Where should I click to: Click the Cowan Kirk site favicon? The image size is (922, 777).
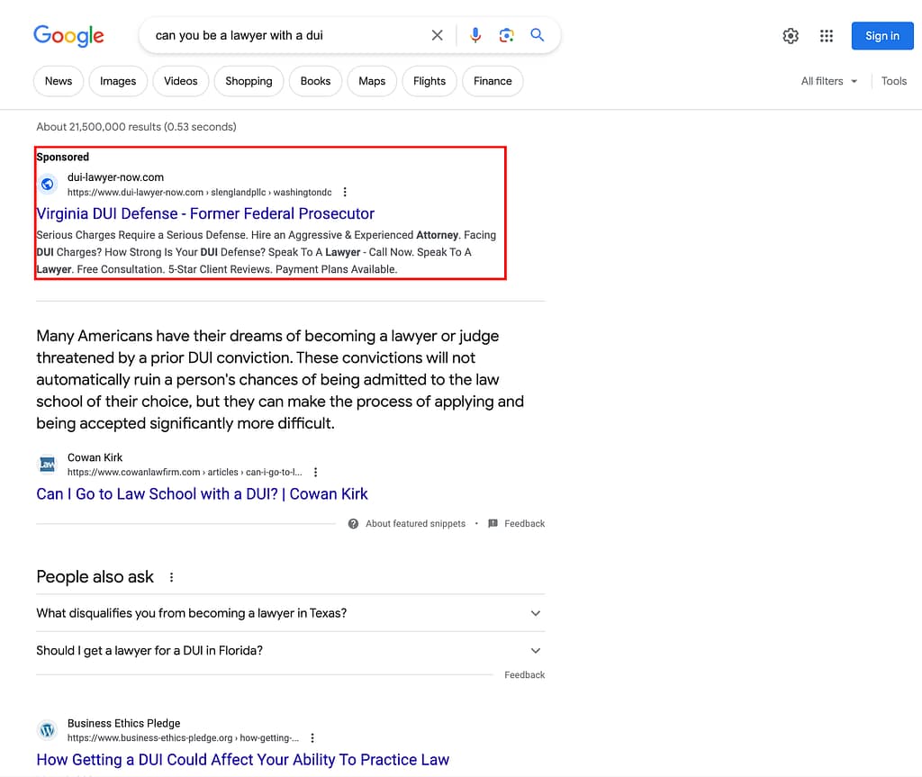tap(48, 464)
